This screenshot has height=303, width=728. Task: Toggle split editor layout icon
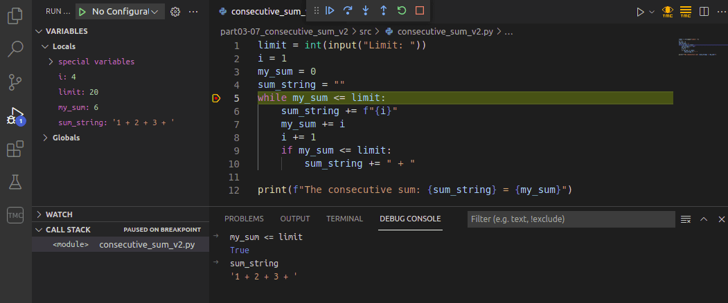coord(704,12)
